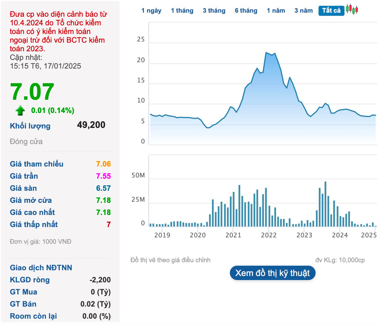Click the 'GT Mua' label
380x325 pixels.
tap(23, 292)
